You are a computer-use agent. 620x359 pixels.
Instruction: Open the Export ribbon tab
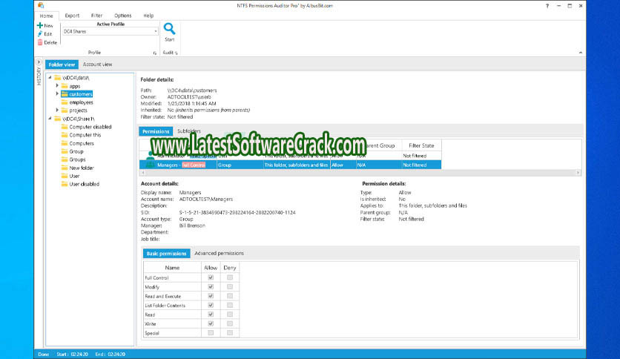click(72, 16)
